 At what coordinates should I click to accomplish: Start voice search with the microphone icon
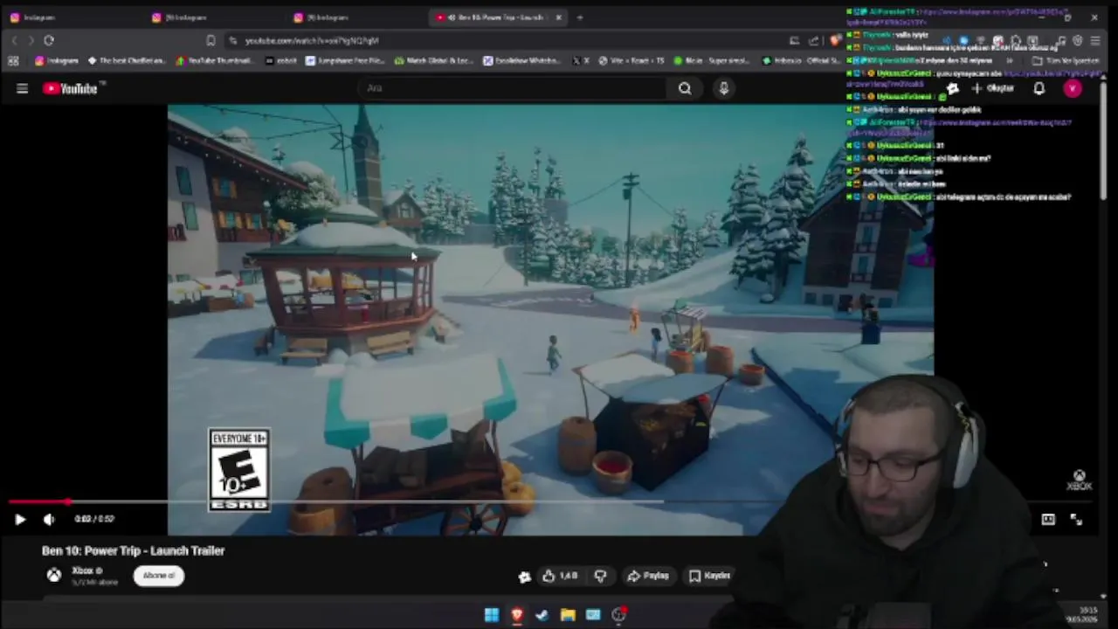(723, 88)
